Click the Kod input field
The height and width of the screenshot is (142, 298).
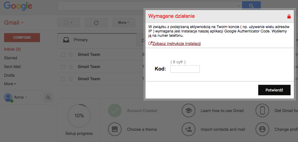click(x=185, y=69)
